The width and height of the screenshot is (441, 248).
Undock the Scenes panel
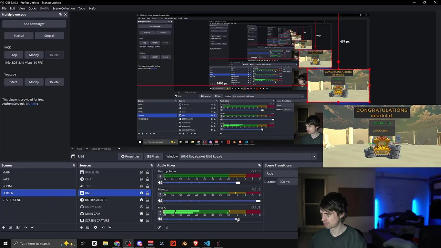[x=74, y=165]
